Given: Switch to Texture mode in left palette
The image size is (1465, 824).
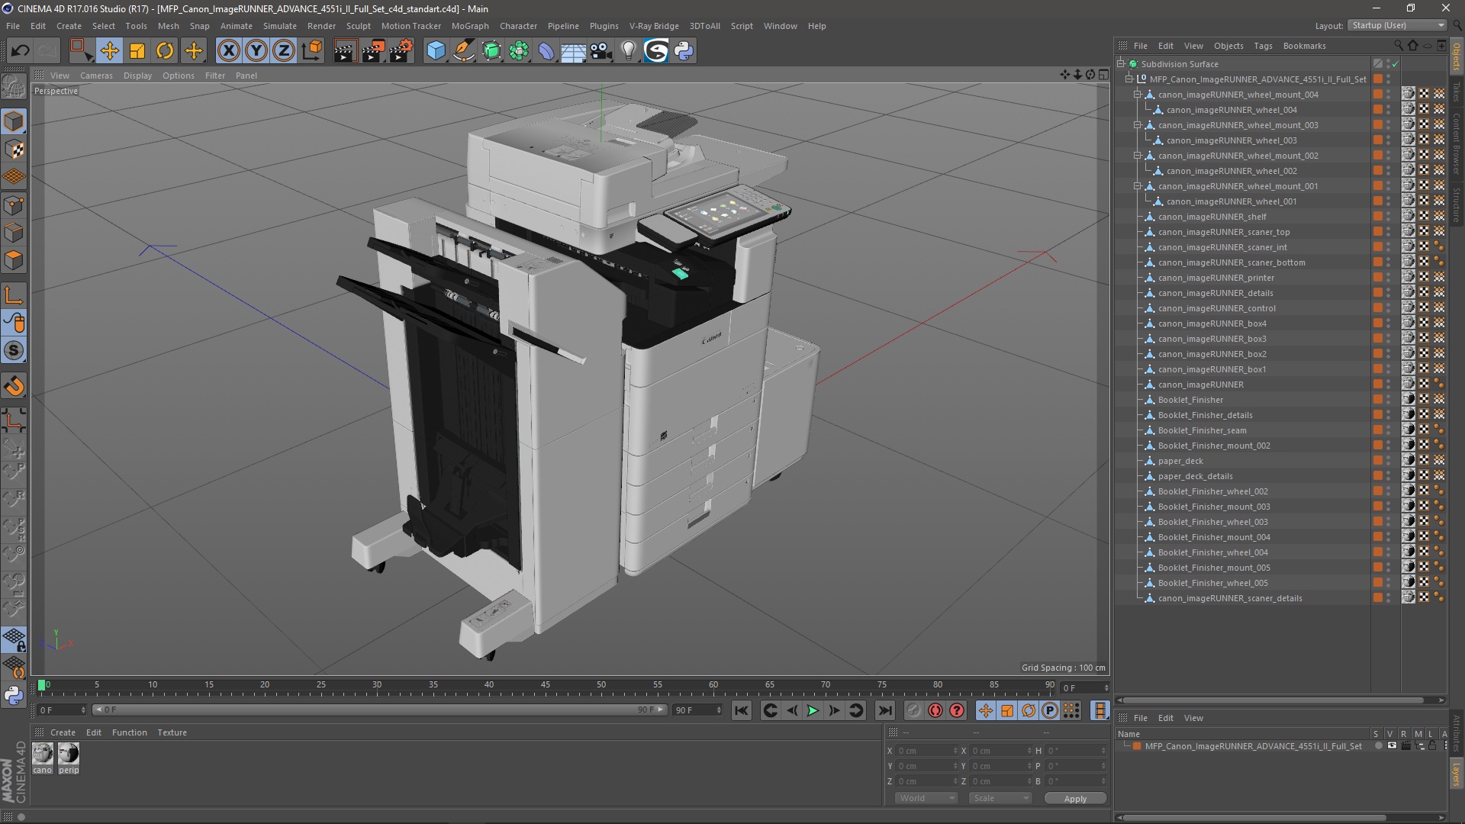Looking at the screenshot, I should pos(14,150).
